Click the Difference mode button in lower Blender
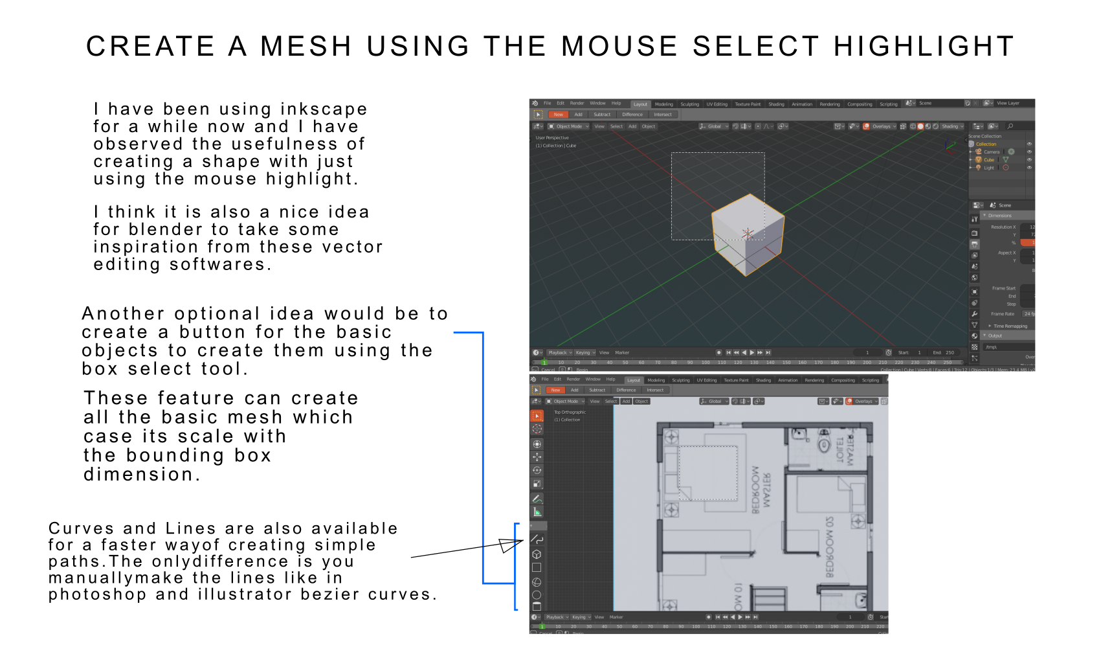1101x669 pixels. click(626, 390)
